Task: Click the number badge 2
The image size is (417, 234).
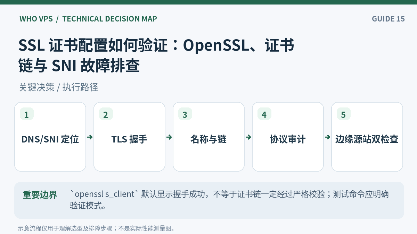Action: (x=106, y=114)
